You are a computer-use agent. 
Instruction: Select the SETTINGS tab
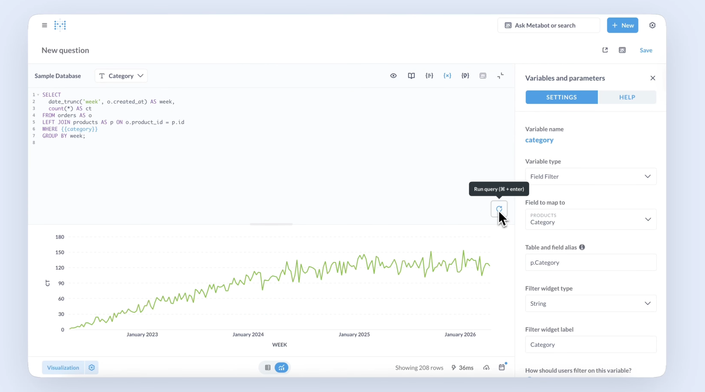pos(561,97)
